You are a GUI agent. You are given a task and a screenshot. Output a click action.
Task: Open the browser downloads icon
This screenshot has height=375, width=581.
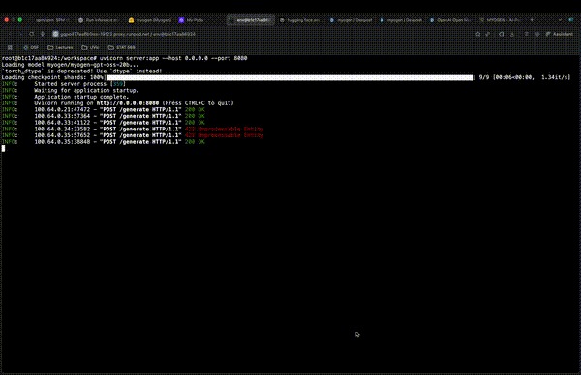pos(512,34)
